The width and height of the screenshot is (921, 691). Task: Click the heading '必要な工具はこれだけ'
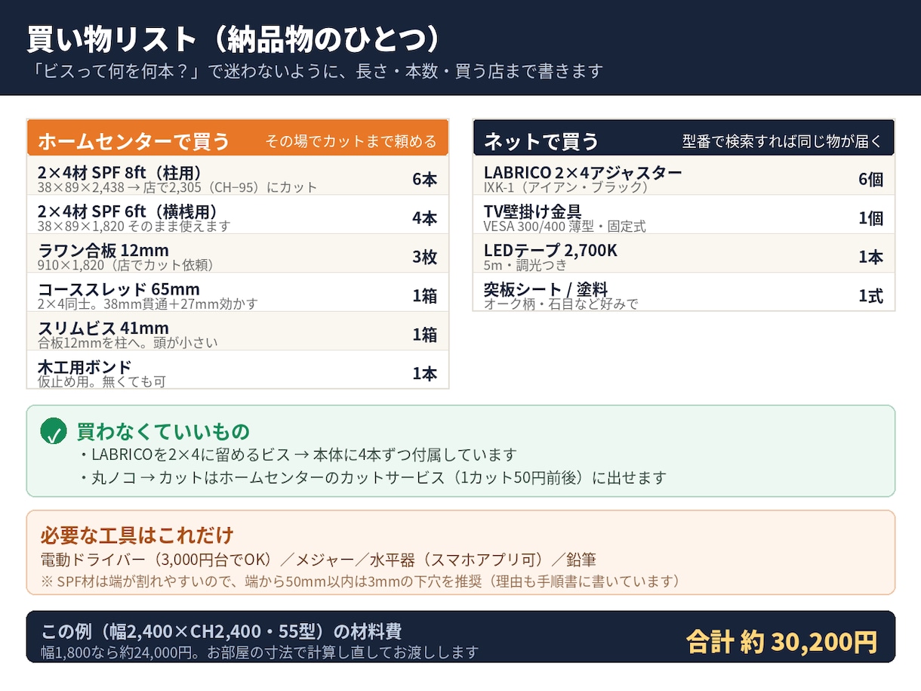137,535
